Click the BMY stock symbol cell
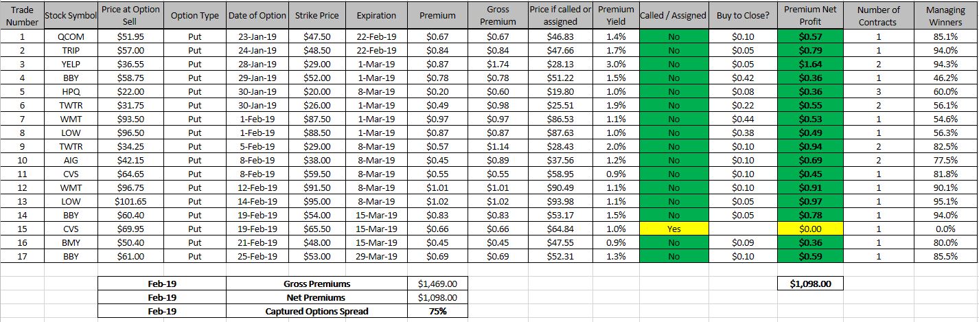 coord(70,243)
